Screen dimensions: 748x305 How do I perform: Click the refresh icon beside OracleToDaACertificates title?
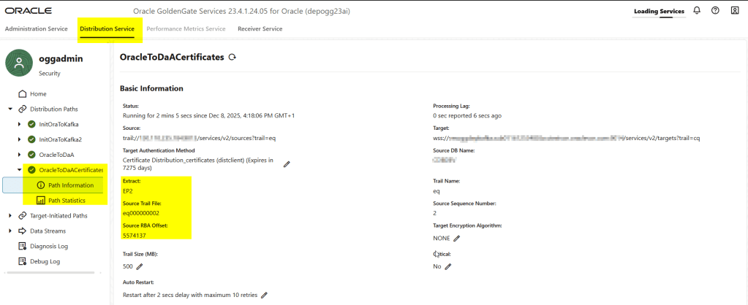[x=233, y=57]
